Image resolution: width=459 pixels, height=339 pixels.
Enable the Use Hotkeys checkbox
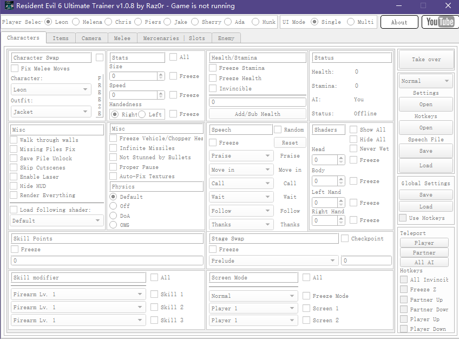(403, 218)
